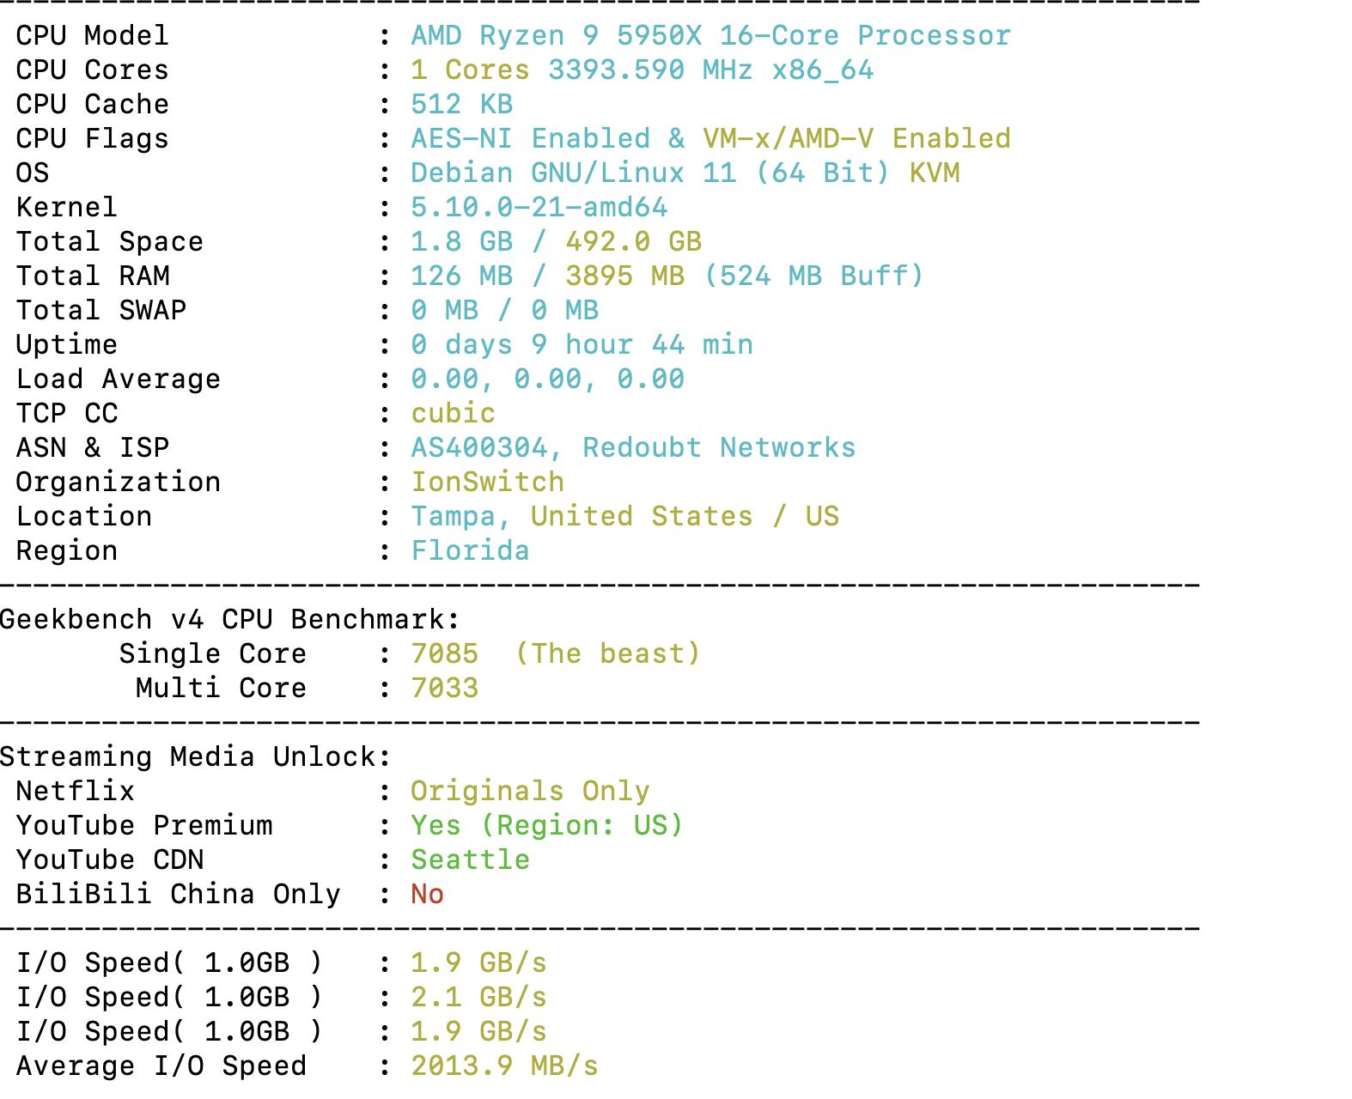Click the BiliBili China Only No result
This screenshot has height=1099, width=1352.
point(427,895)
